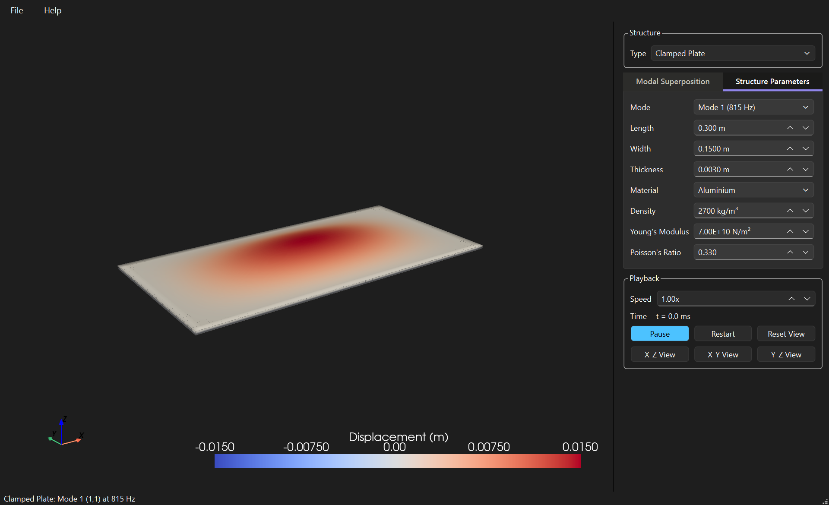
Task: Select the Structure Parameters tab
Action: [x=772, y=82]
